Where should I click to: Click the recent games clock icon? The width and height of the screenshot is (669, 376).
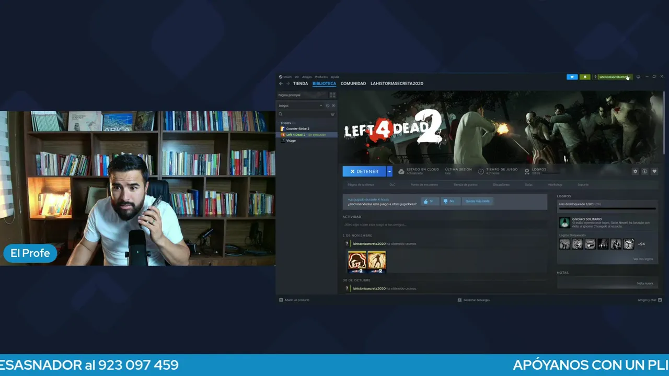pyautogui.click(x=328, y=105)
